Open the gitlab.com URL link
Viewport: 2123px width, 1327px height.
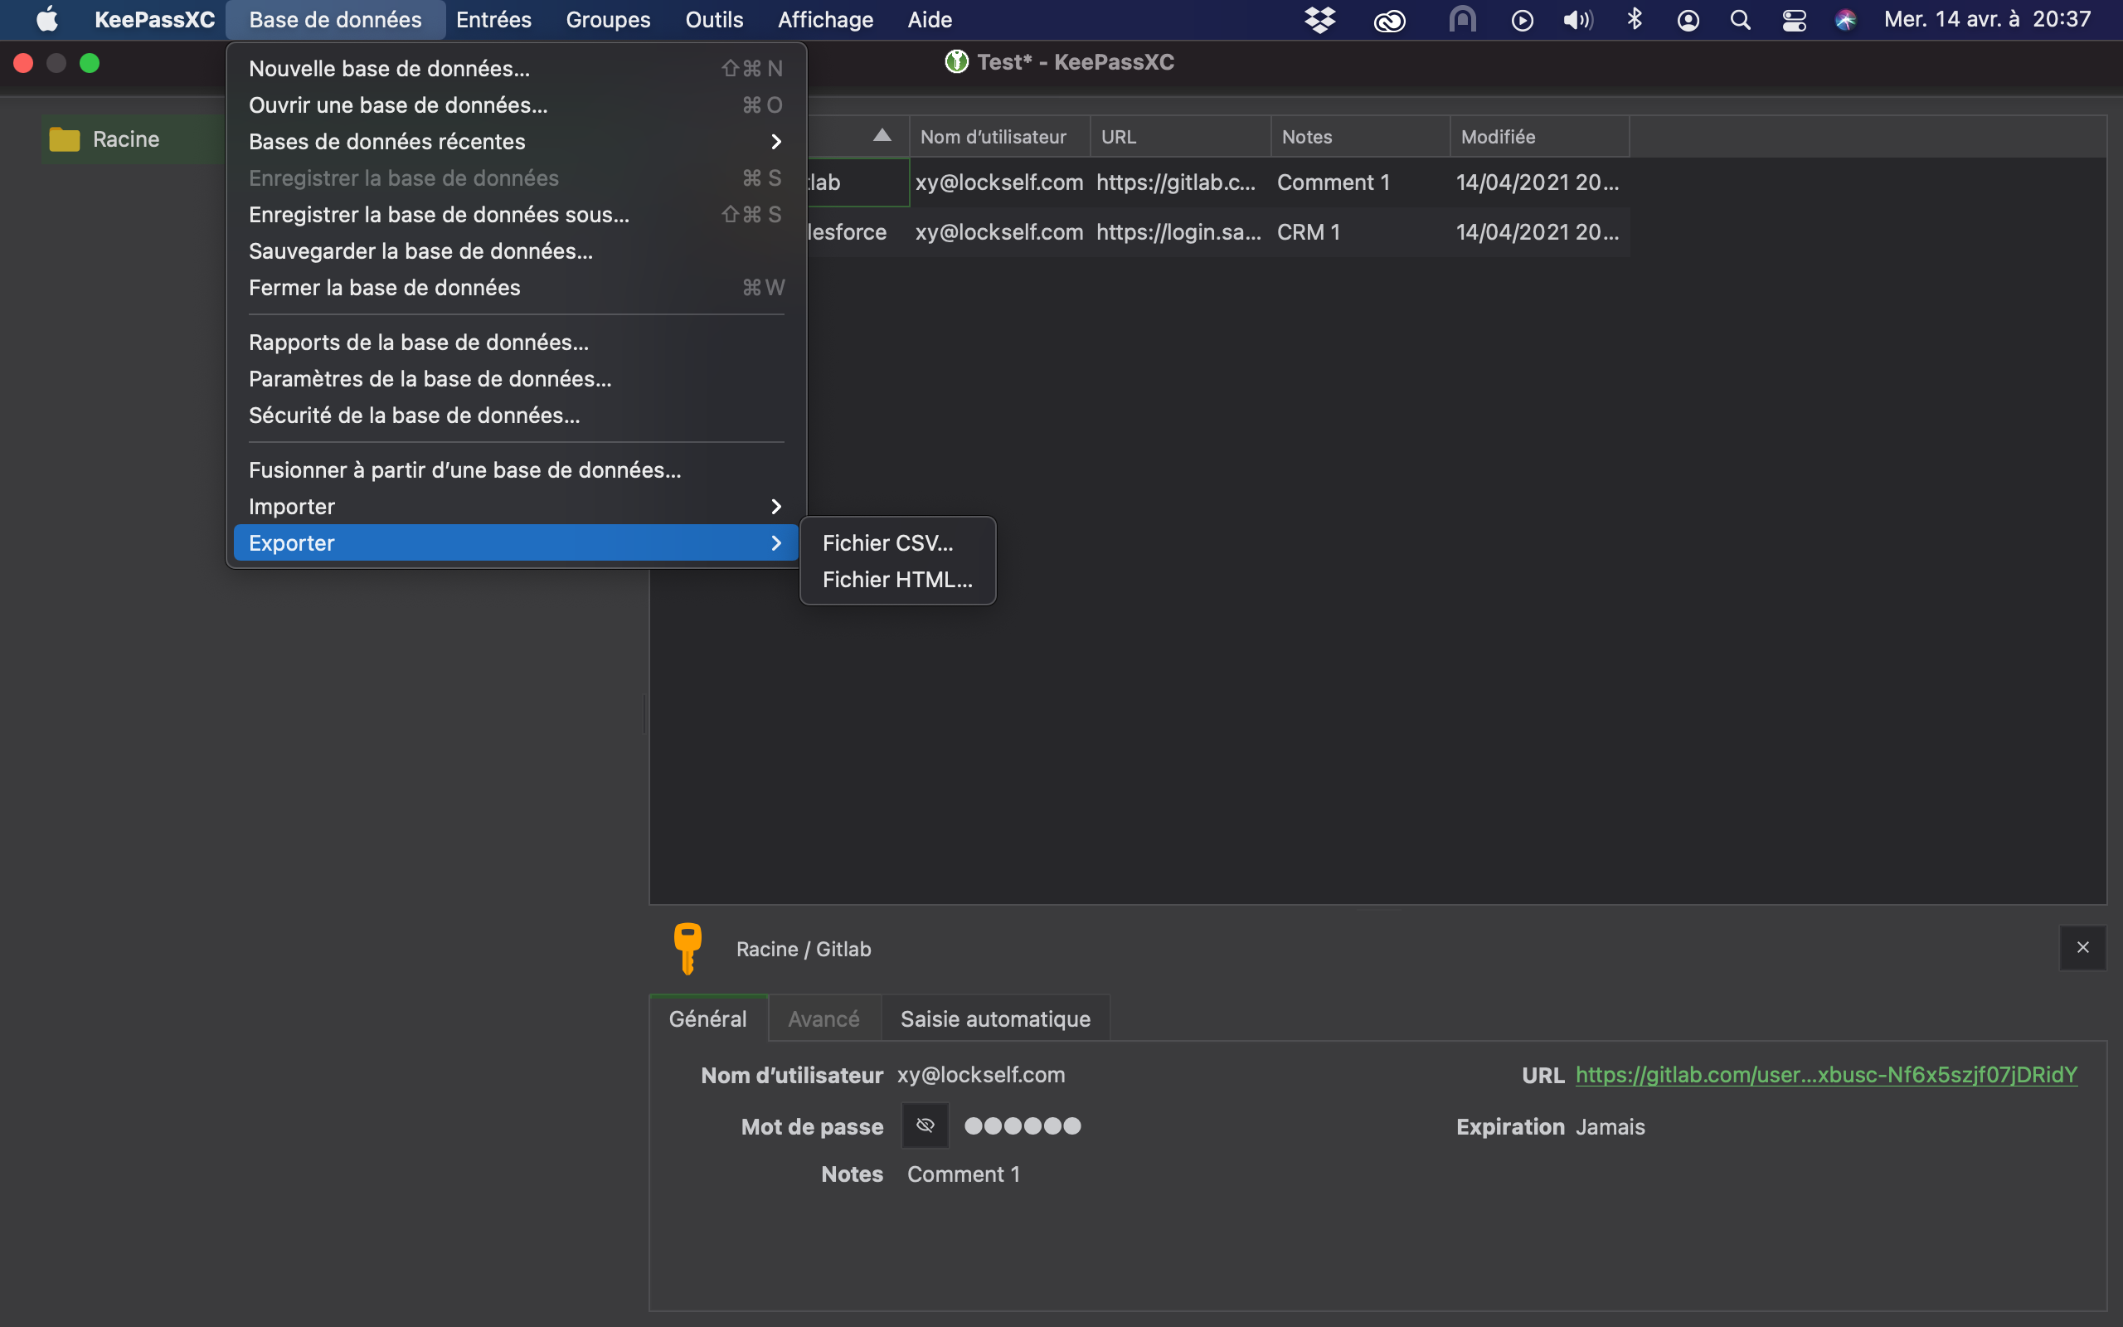point(1826,1075)
